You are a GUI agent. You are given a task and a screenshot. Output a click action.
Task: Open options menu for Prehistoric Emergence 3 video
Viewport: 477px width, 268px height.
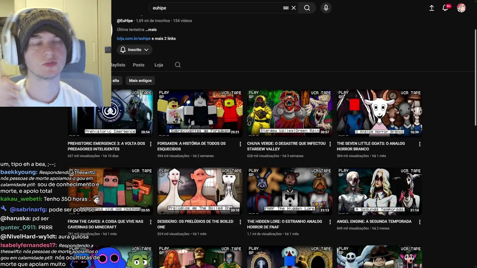pos(151,144)
